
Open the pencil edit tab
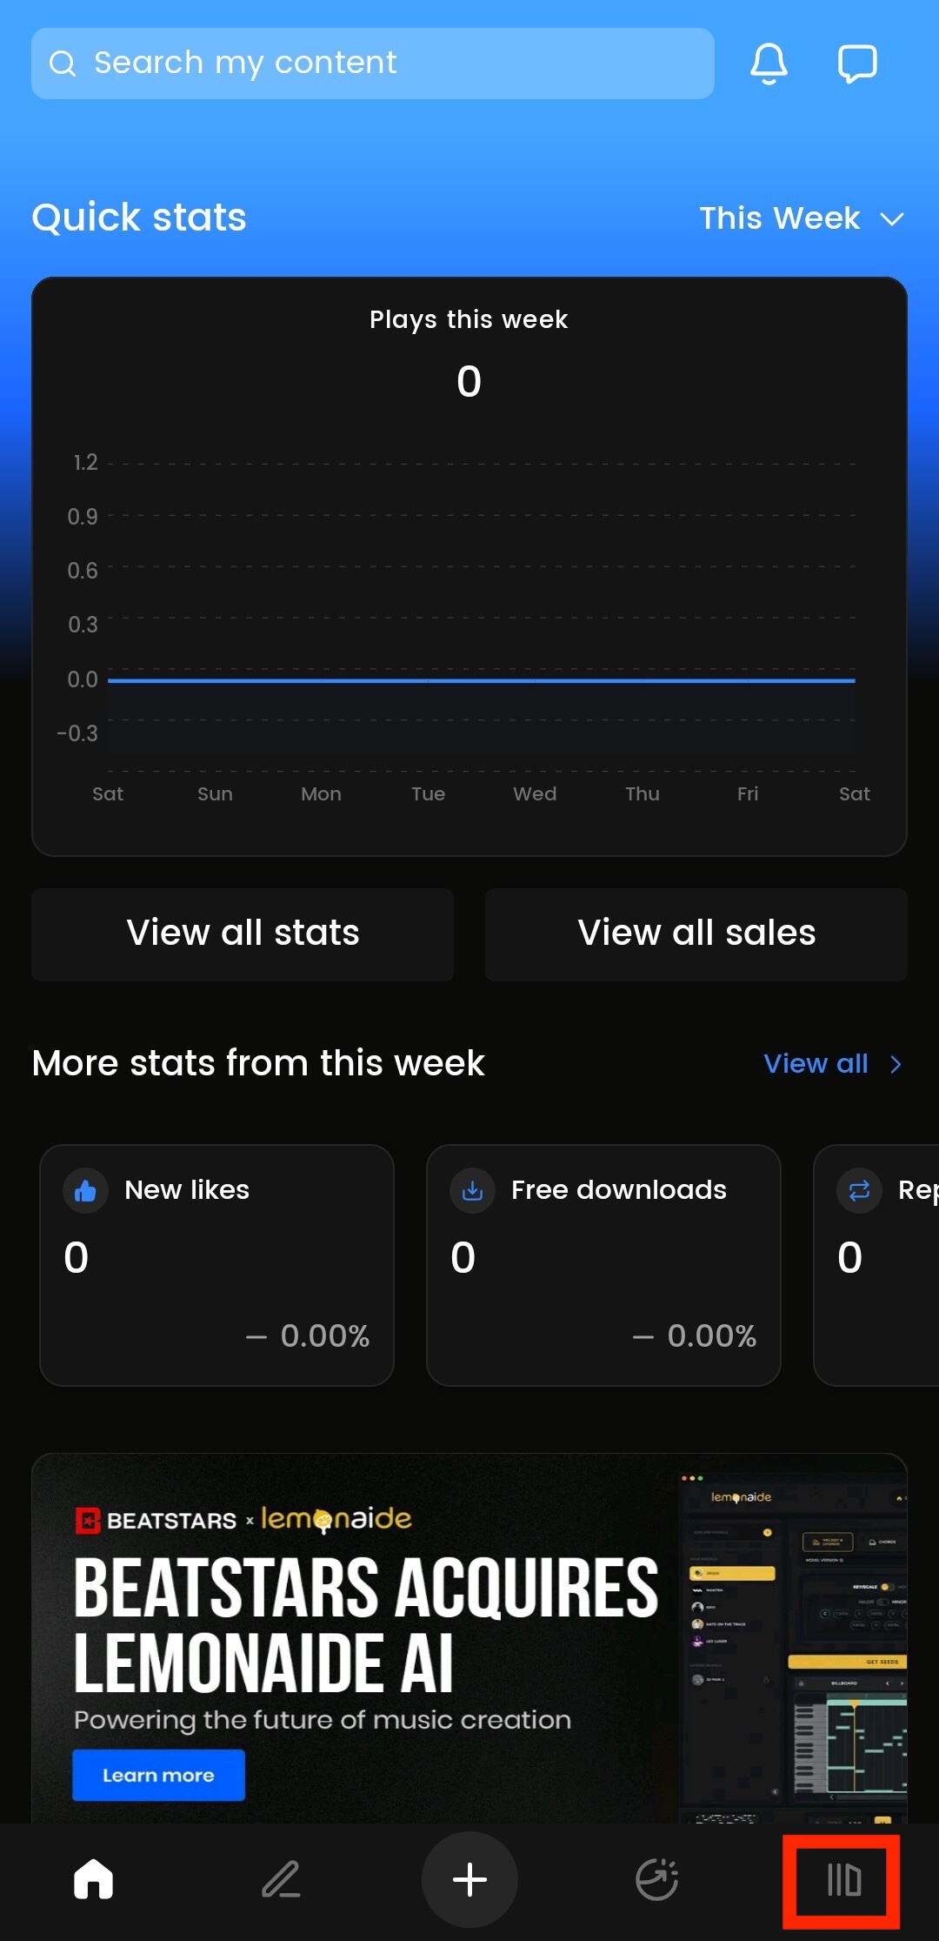click(x=281, y=1879)
